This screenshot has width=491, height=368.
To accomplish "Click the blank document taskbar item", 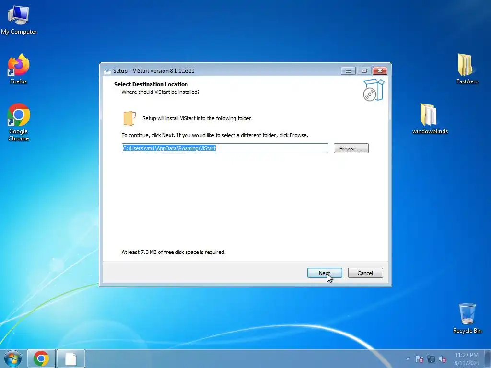I will (x=71, y=358).
